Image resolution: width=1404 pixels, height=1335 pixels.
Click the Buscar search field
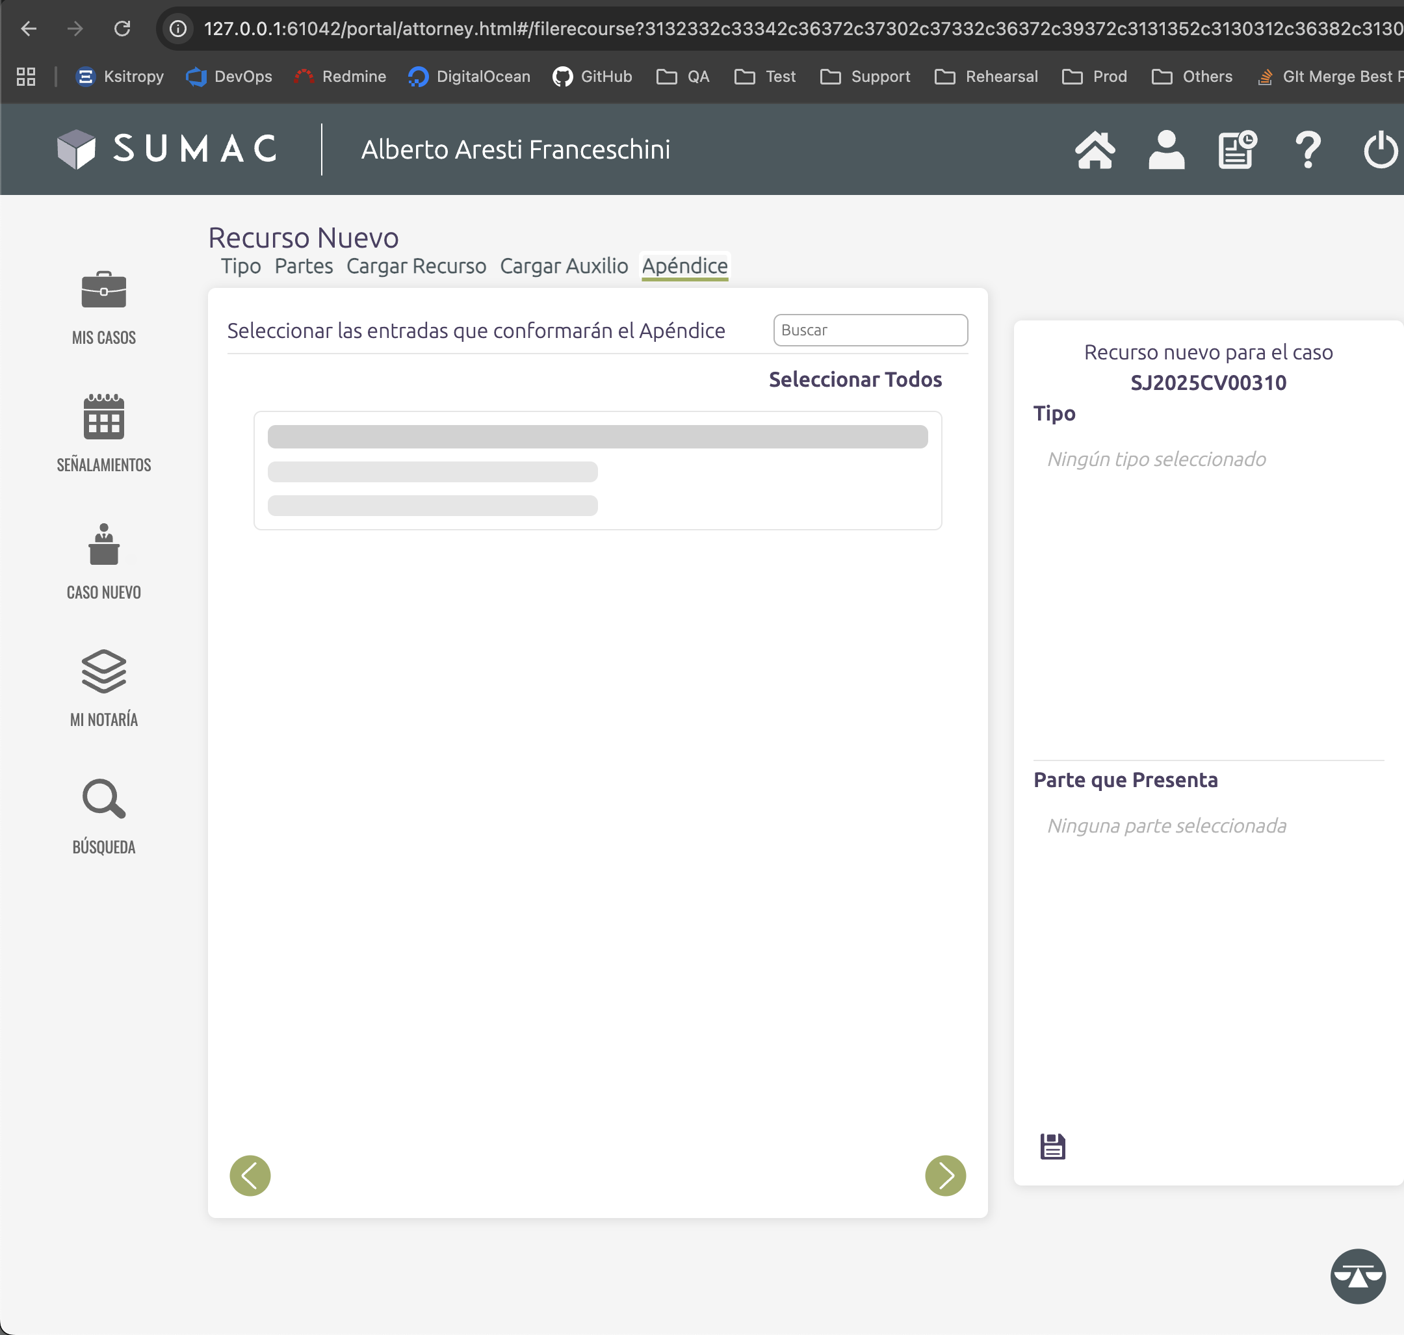click(870, 330)
